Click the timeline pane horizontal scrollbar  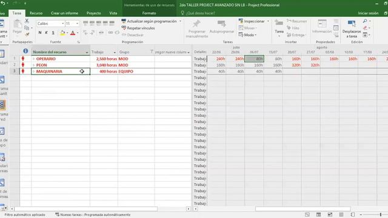(x=303, y=209)
